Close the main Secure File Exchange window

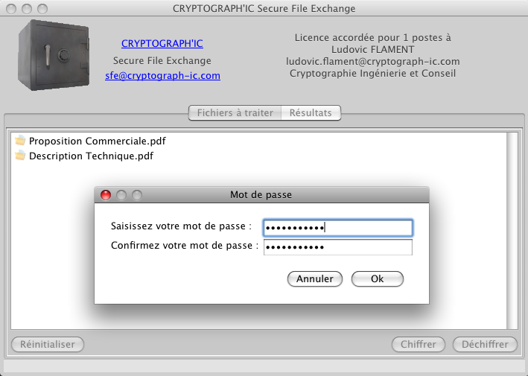[12, 8]
